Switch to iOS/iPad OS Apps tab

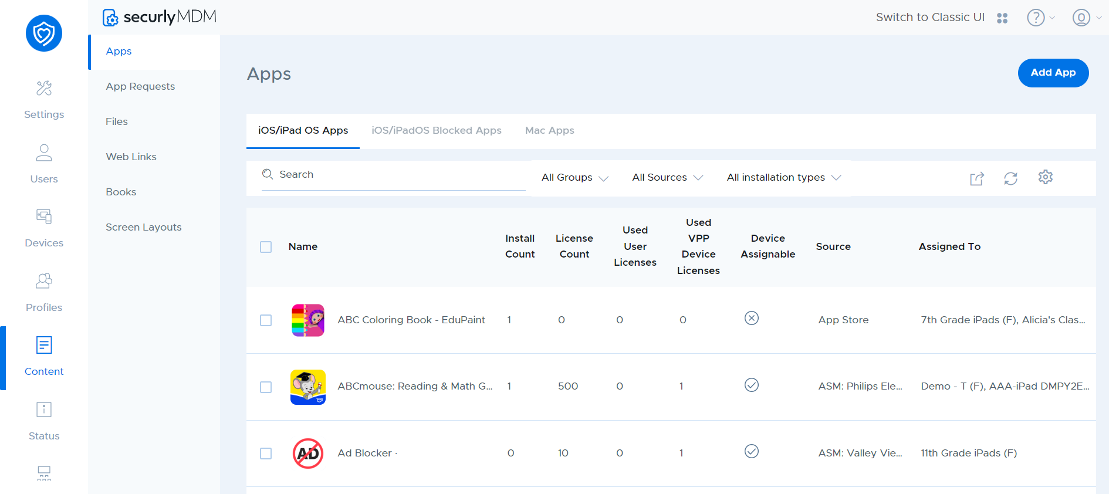pos(303,130)
